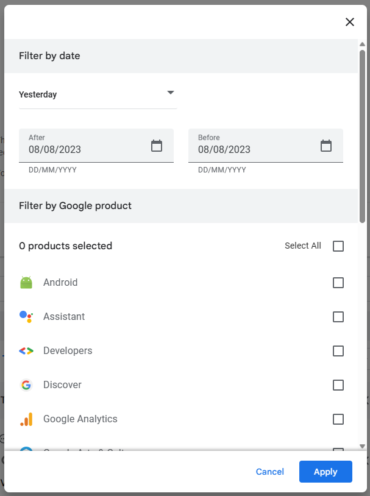Click the After date input field
The image size is (370, 496).
(x=96, y=146)
